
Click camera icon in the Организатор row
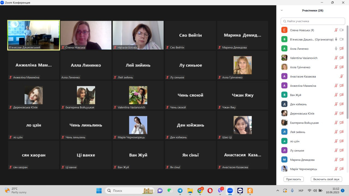click(x=341, y=39)
